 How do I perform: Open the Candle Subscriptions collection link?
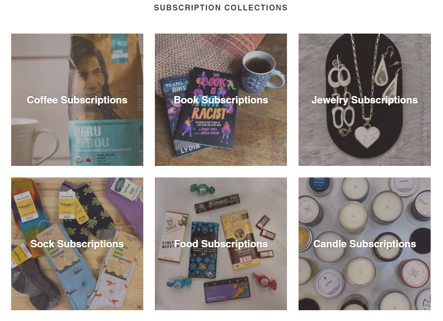point(364,244)
